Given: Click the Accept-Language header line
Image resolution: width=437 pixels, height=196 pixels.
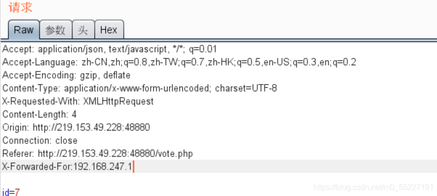Looking at the screenshot, I should [x=179, y=62].
